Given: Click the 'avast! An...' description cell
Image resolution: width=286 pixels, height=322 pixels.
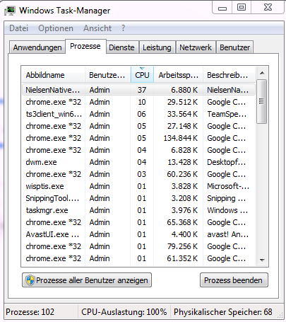Looking at the screenshot, I should [x=227, y=234].
